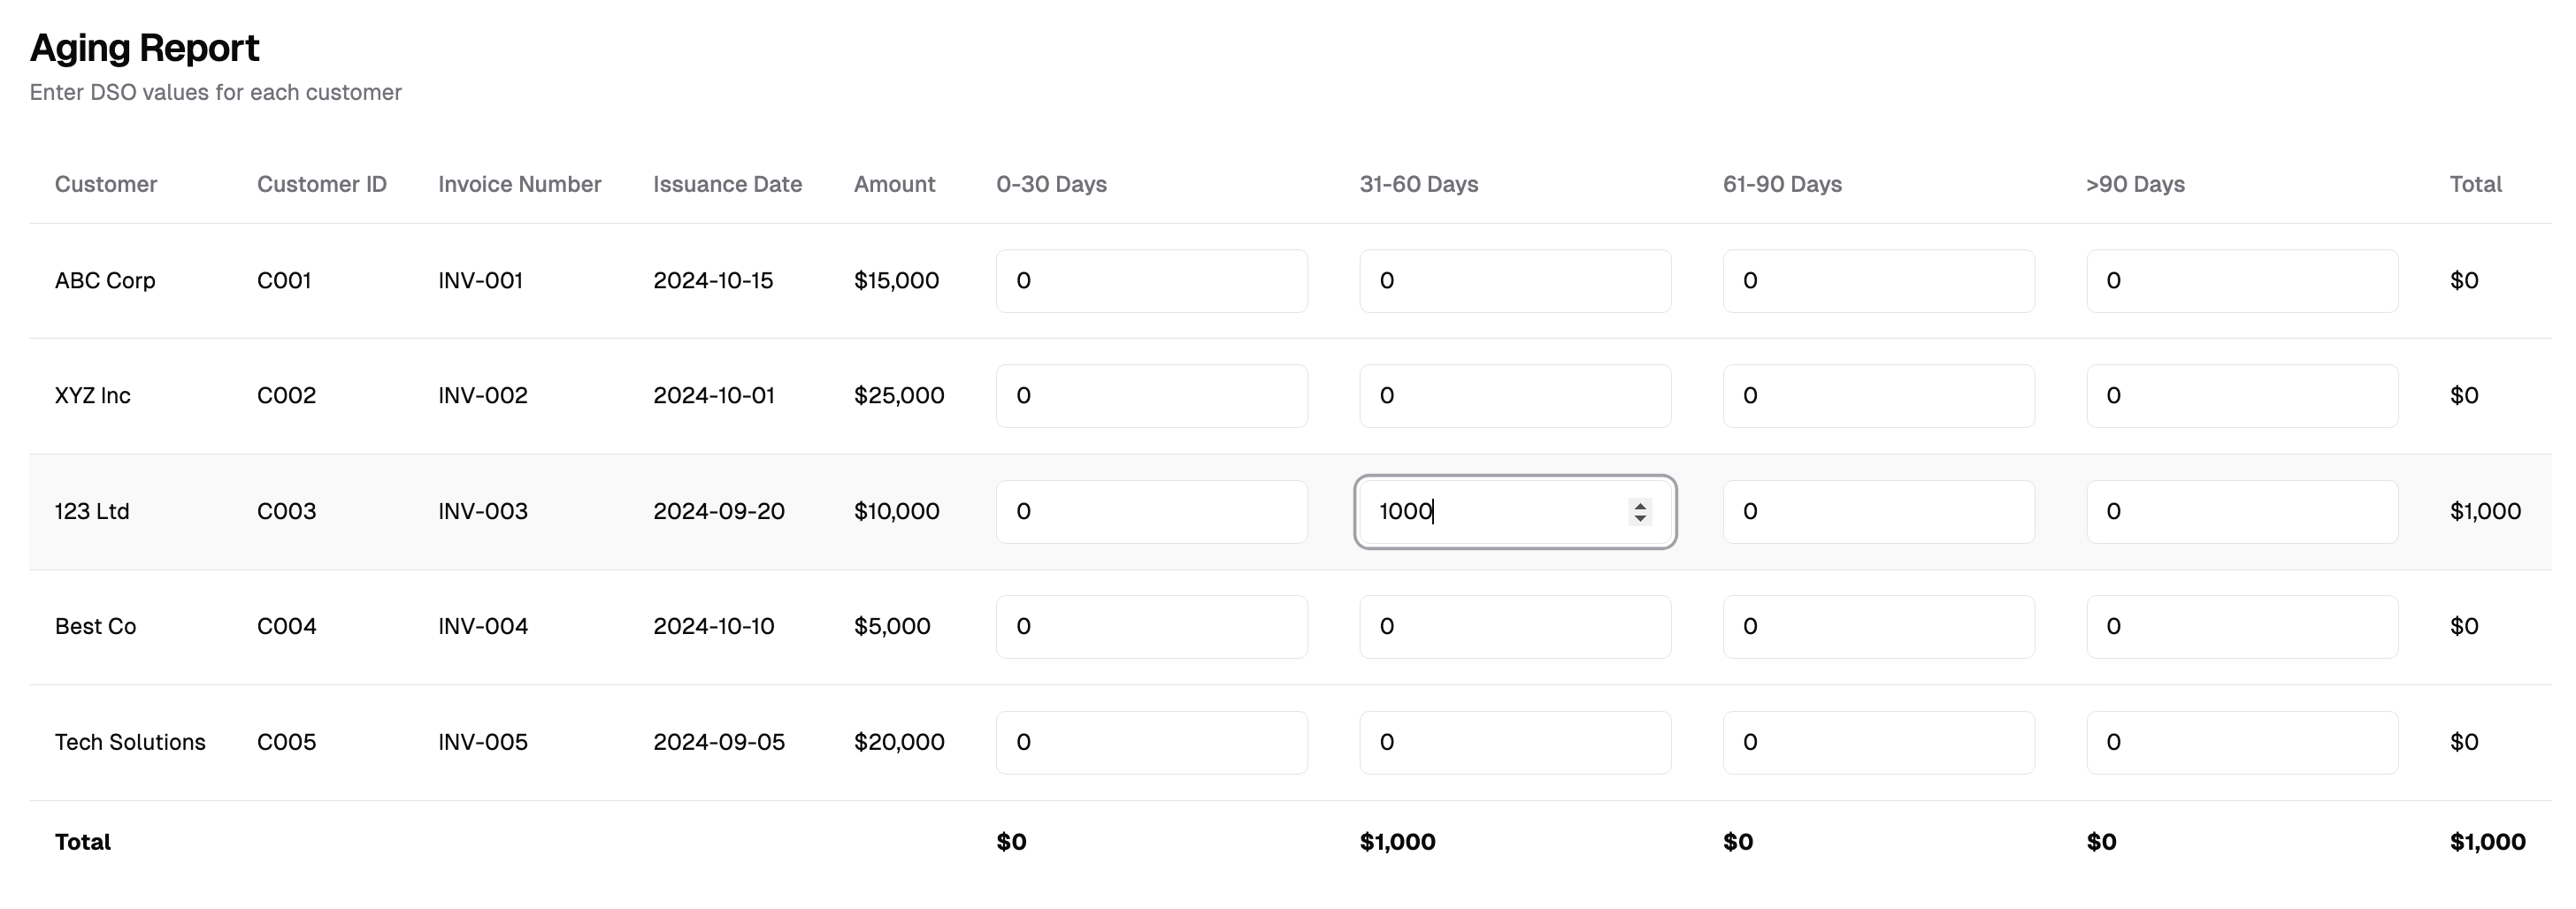The height and width of the screenshot is (909, 2576).
Task: Focus ABC Corp 61-90 Days input
Action: pyautogui.click(x=1879, y=281)
